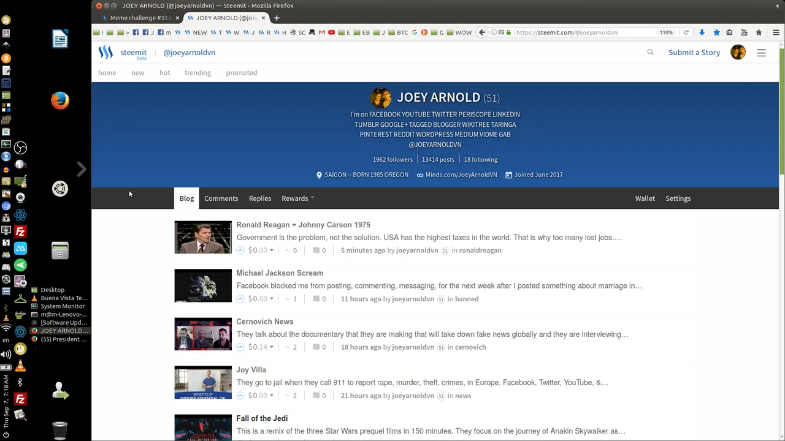Viewport: 785px width, 441px height.
Task: Click the green padlock in address bar
Action: [x=508, y=32]
